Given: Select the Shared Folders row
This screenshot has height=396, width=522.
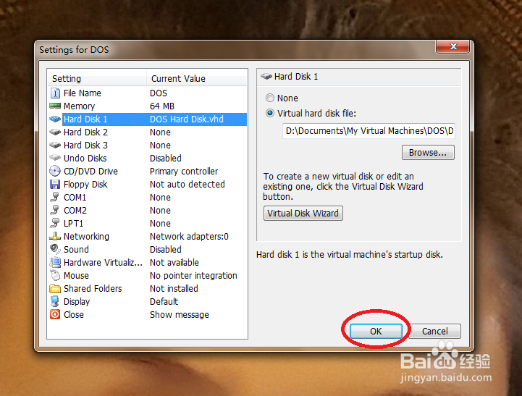Looking at the screenshot, I should tap(148, 289).
